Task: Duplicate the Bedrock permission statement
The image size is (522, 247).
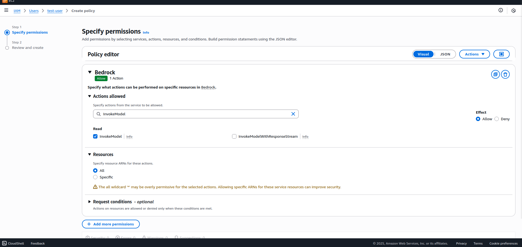Action: 495,74
